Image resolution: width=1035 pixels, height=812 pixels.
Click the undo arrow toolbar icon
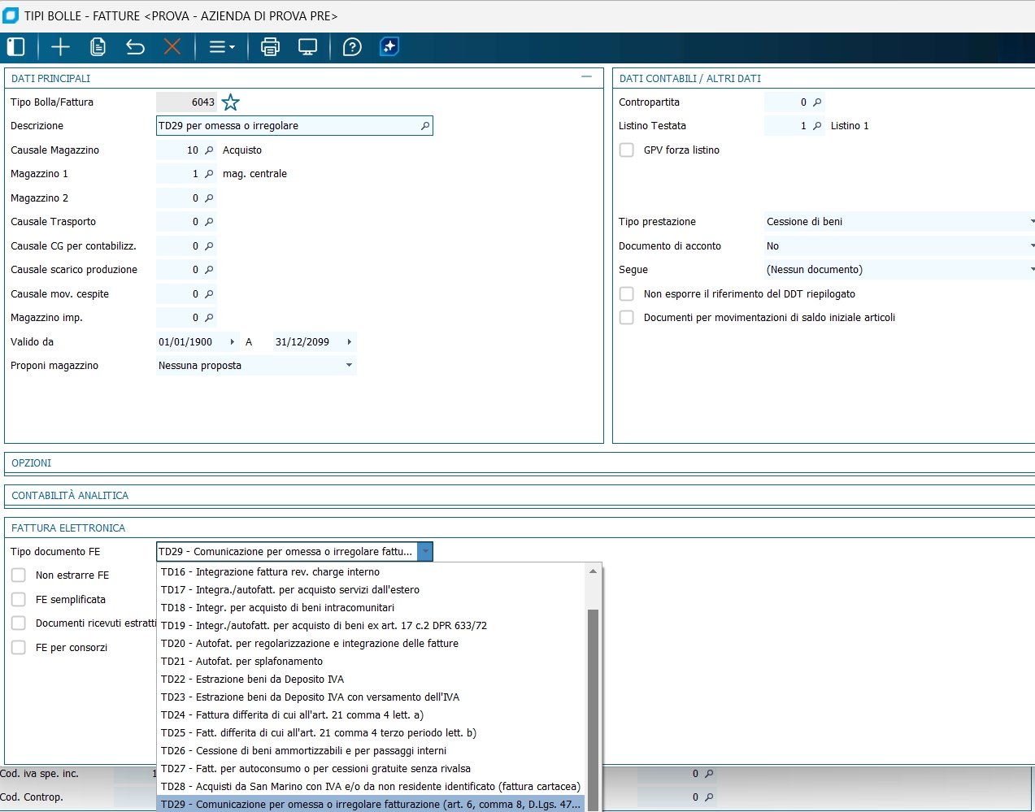point(135,47)
